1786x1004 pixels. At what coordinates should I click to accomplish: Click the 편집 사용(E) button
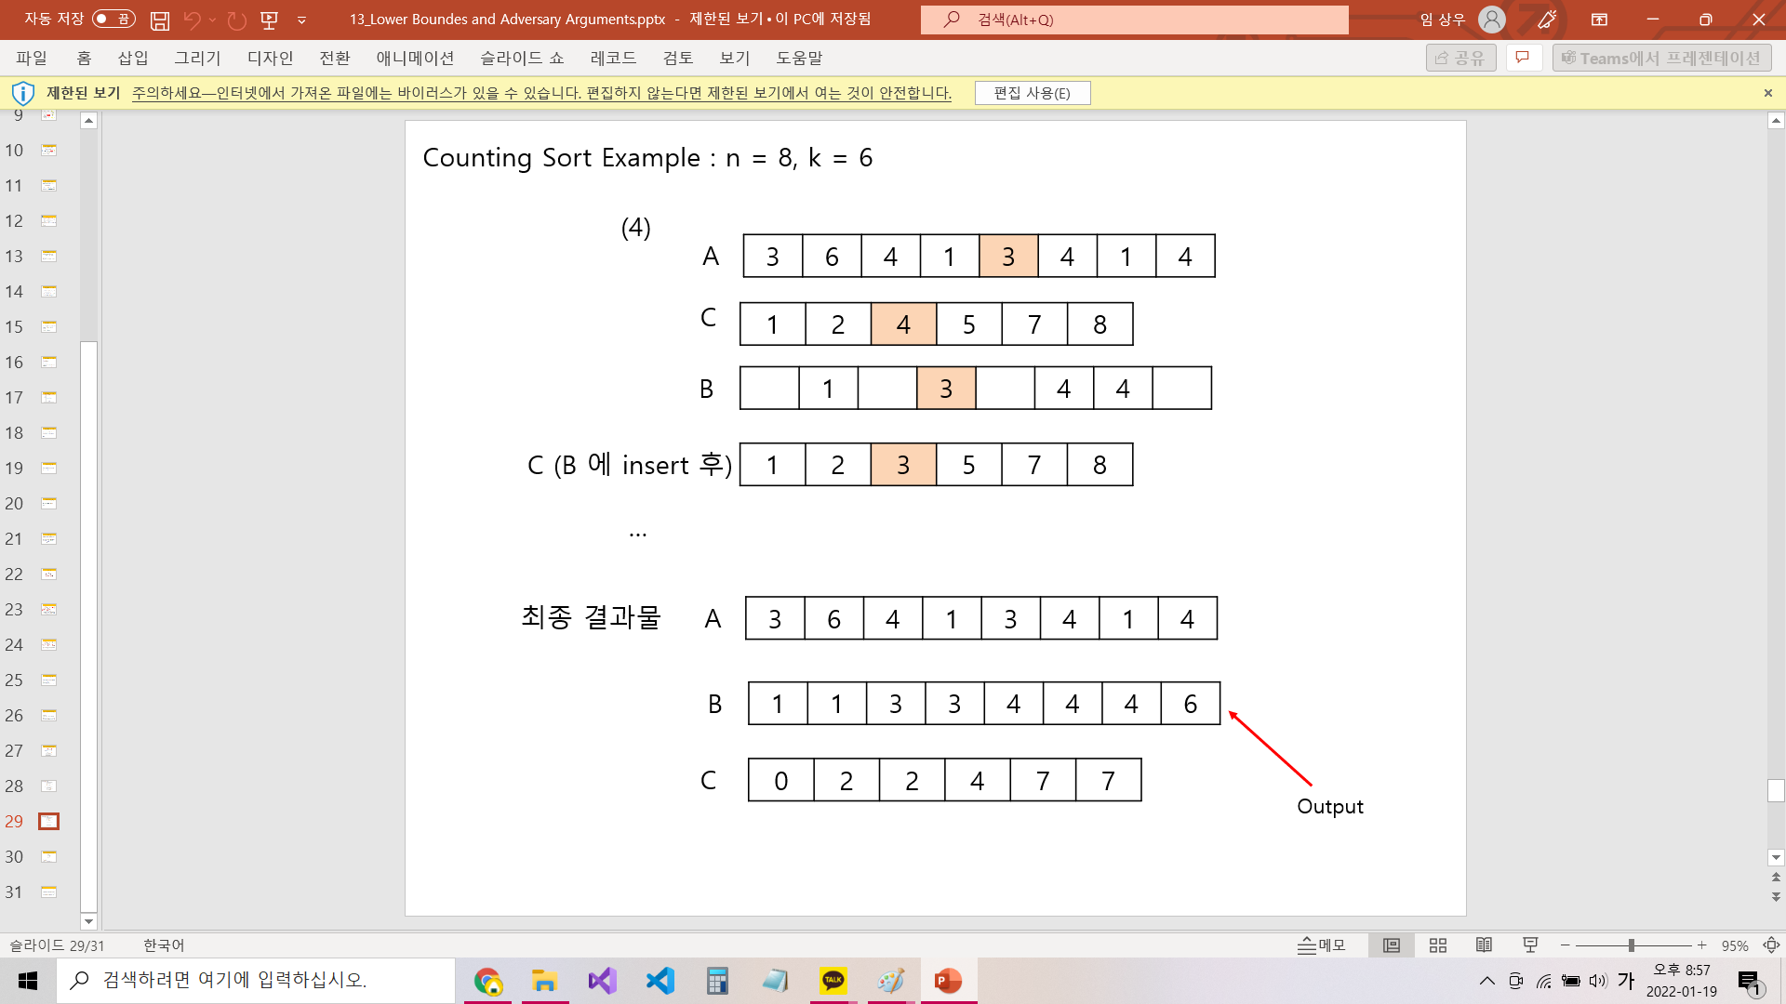point(1032,93)
